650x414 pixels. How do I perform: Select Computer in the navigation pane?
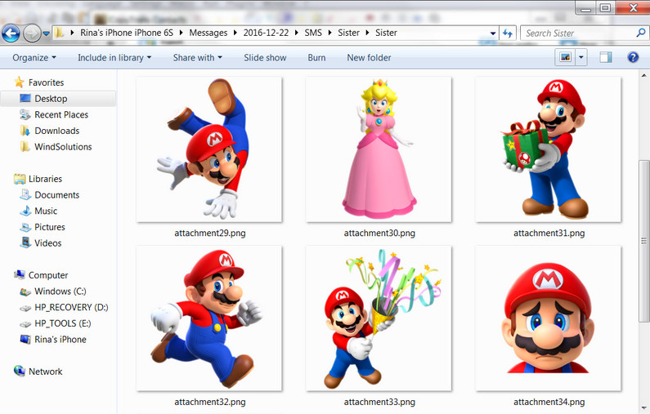pyautogui.click(x=48, y=275)
